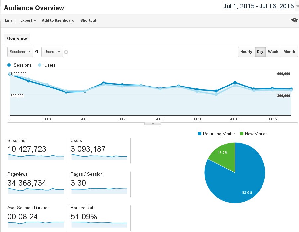Select the Overview tab

(x=17, y=39)
